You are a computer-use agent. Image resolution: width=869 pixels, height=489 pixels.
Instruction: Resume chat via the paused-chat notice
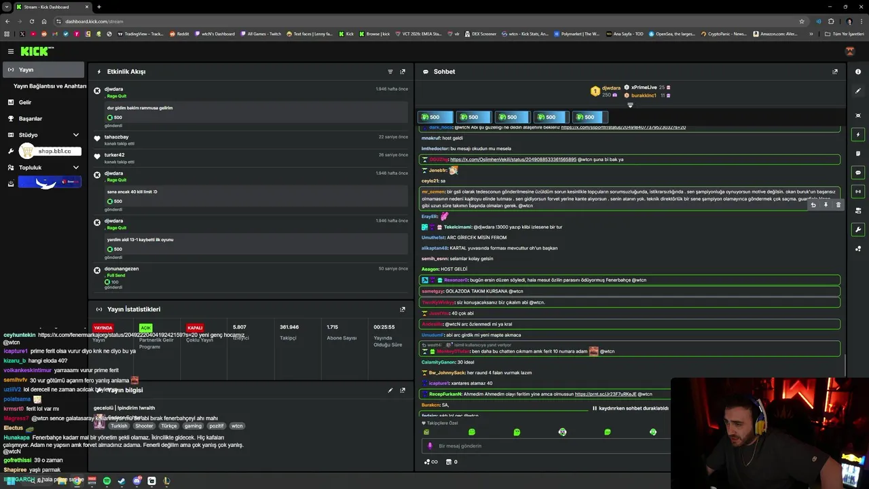click(630, 408)
